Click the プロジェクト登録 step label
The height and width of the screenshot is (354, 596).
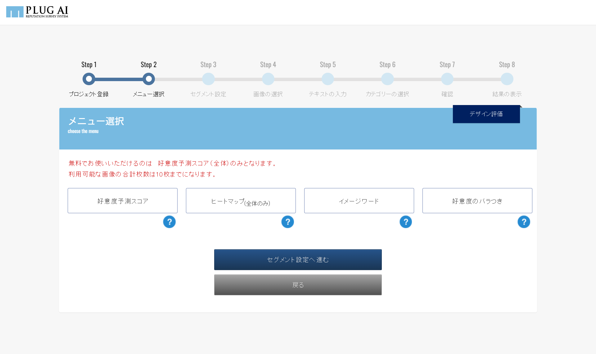tap(89, 94)
